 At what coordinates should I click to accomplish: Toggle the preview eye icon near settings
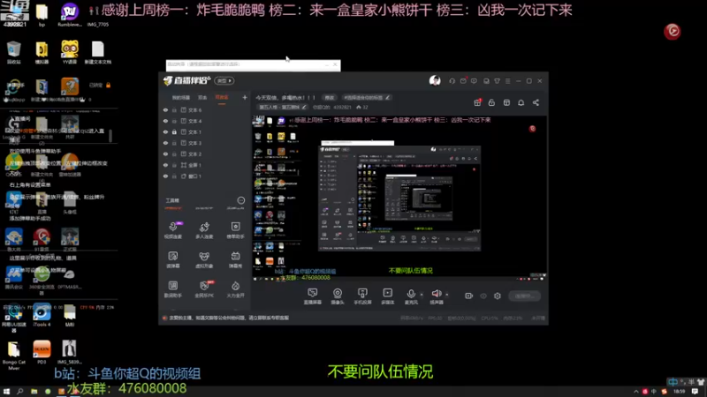coord(483,296)
